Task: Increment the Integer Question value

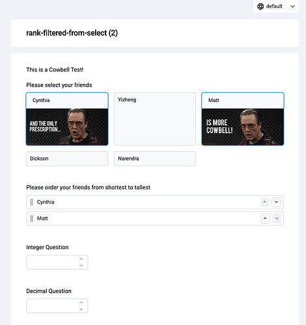Action: [81, 259]
